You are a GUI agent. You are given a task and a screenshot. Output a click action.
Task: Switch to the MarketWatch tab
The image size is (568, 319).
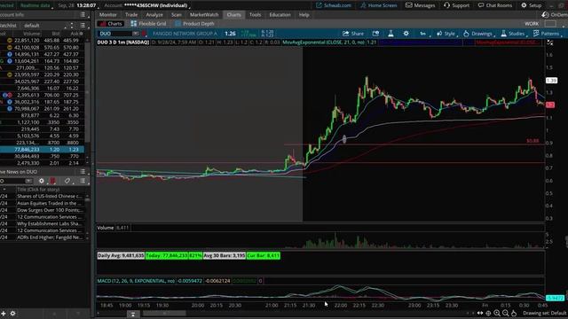point(204,15)
